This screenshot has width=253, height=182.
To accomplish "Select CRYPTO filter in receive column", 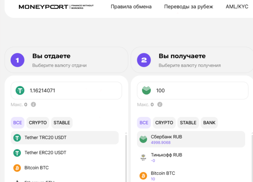I will 164,123.
